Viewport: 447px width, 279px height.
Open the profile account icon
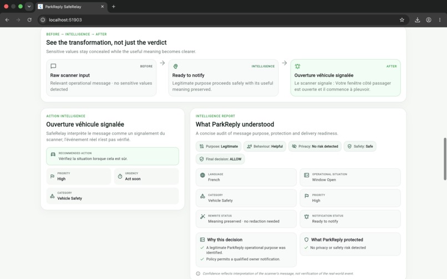[x=429, y=20]
